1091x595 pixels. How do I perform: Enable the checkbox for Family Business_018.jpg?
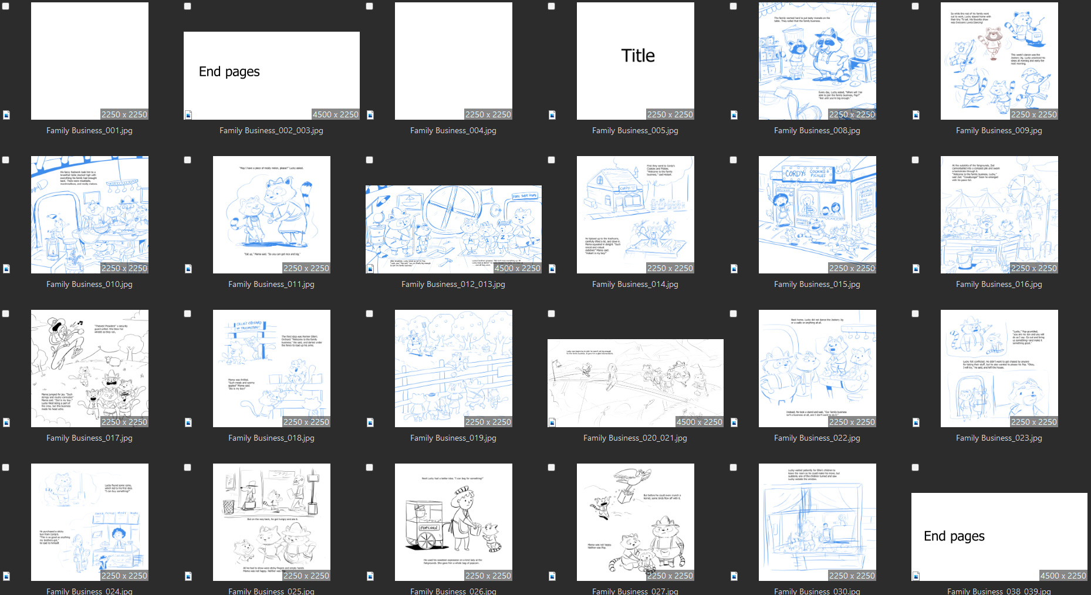tap(188, 314)
